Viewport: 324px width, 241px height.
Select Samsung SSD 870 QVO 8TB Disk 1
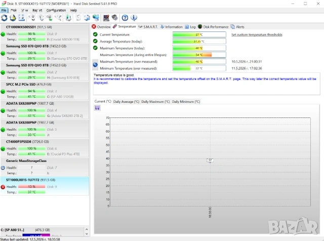[x=45, y=52]
